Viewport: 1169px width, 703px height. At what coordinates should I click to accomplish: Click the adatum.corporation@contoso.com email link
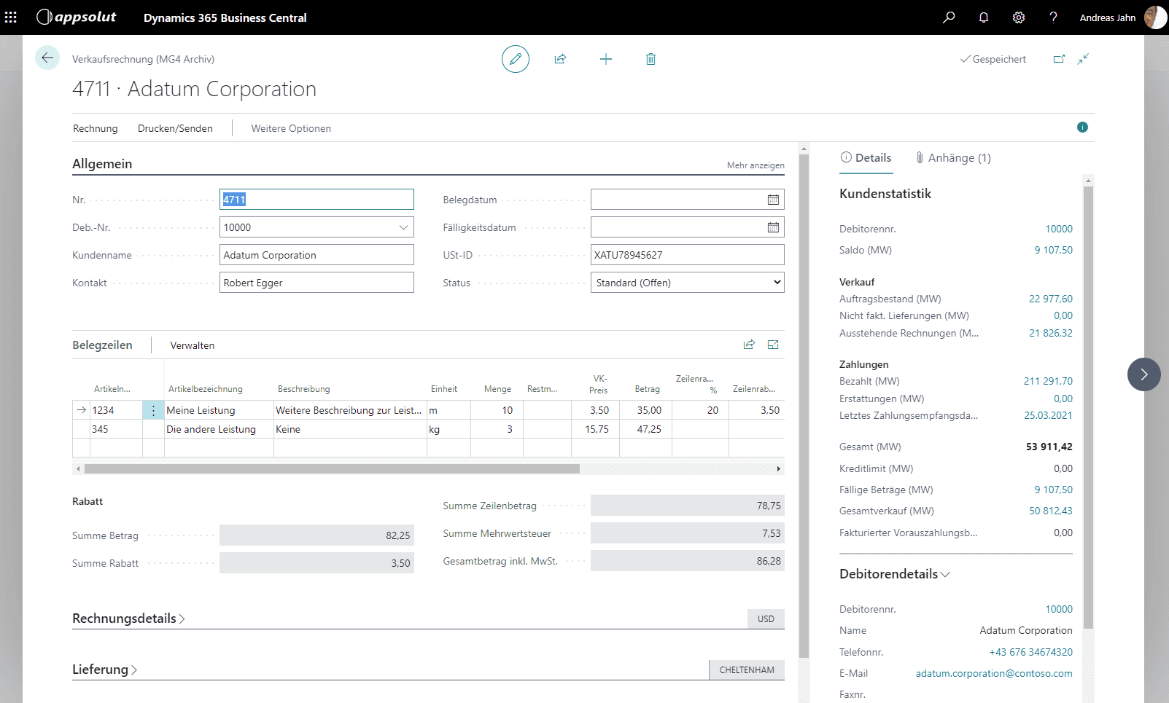[x=993, y=673]
